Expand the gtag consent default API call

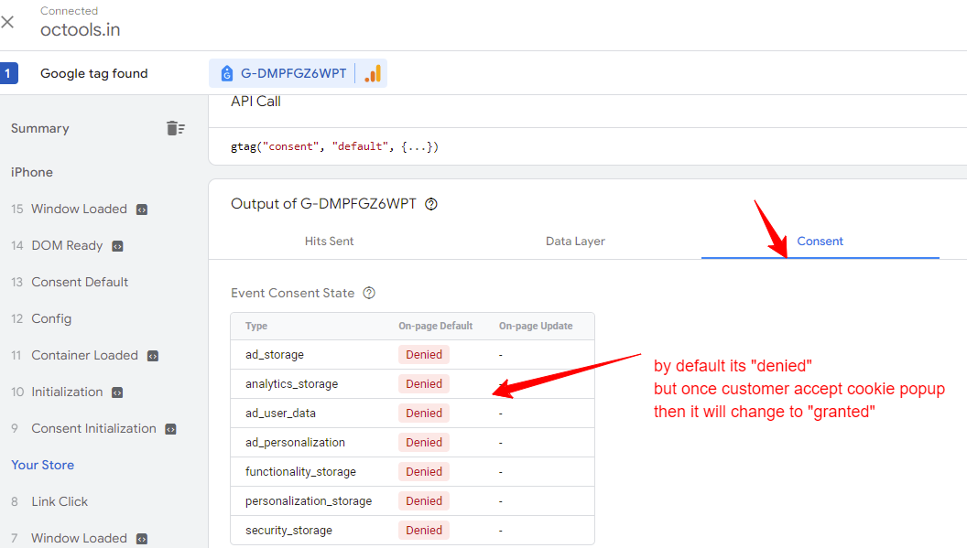334,146
